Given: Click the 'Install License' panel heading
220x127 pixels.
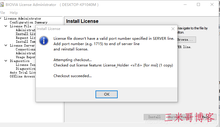Looking at the screenshot, I should (82, 21).
